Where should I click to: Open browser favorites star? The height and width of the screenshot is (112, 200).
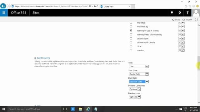coord(190,6)
